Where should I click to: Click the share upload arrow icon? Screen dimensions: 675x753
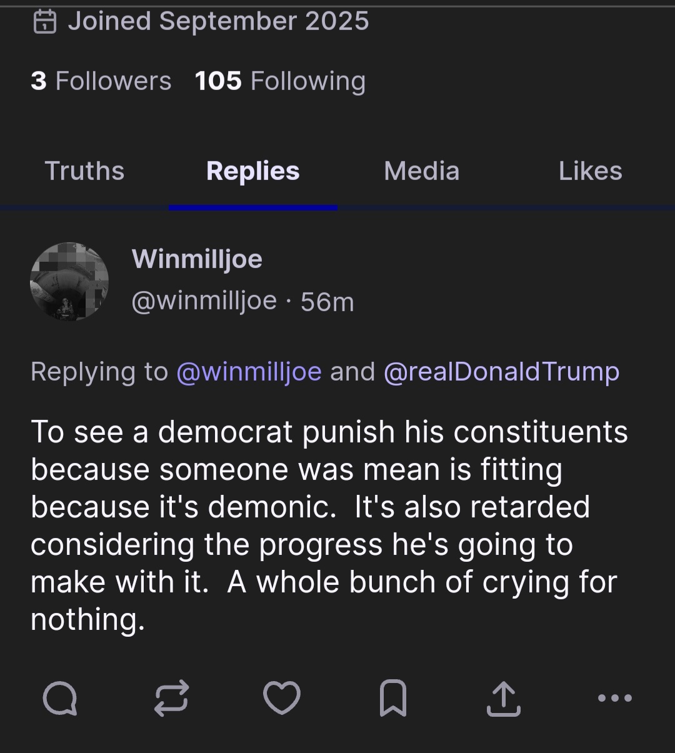coord(504,698)
